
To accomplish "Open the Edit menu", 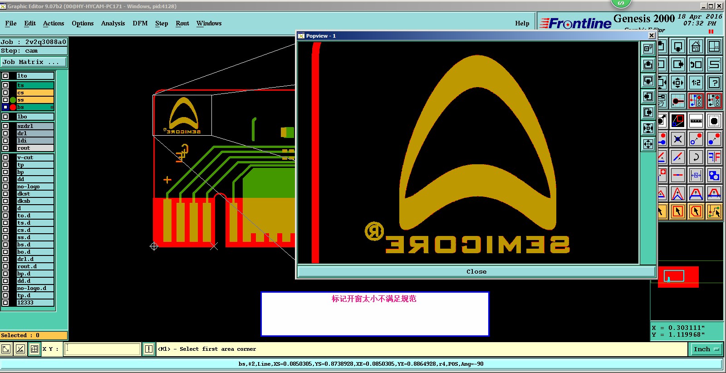I will click(30, 23).
